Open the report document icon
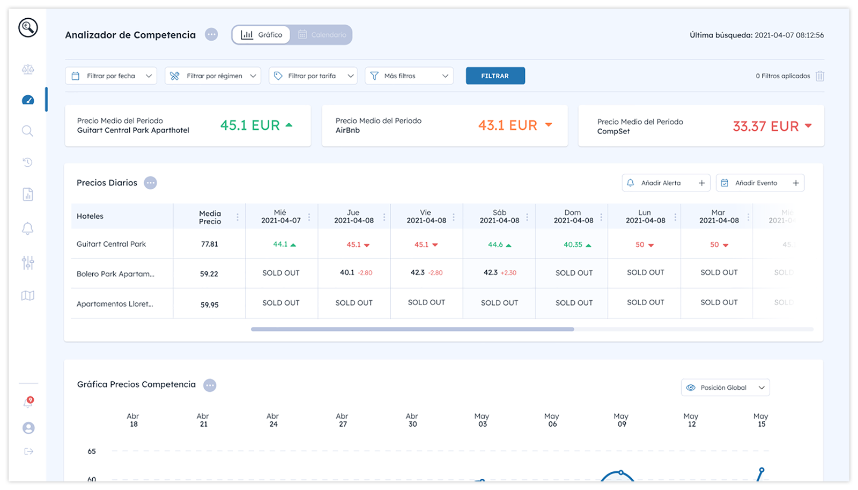 click(x=28, y=195)
